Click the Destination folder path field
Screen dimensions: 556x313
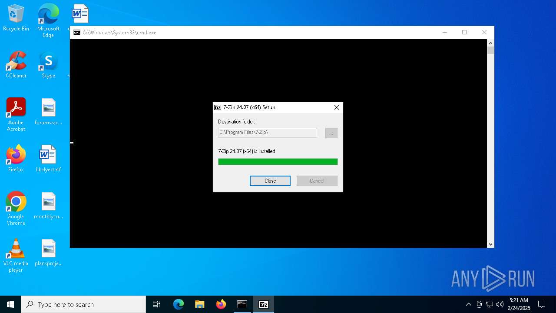click(x=268, y=133)
